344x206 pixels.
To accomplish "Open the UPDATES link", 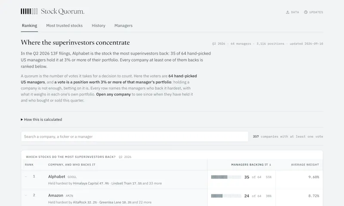I will click(x=313, y=12).
